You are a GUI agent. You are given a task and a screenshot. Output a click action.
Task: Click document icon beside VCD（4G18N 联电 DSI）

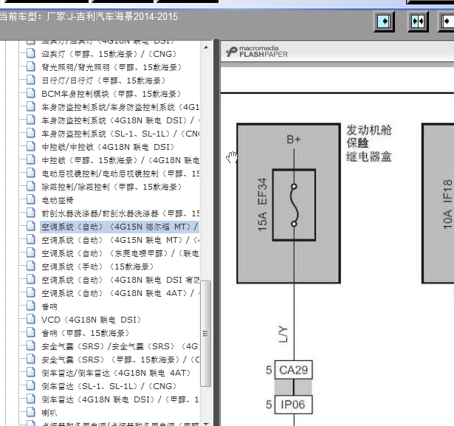point(31,319)
